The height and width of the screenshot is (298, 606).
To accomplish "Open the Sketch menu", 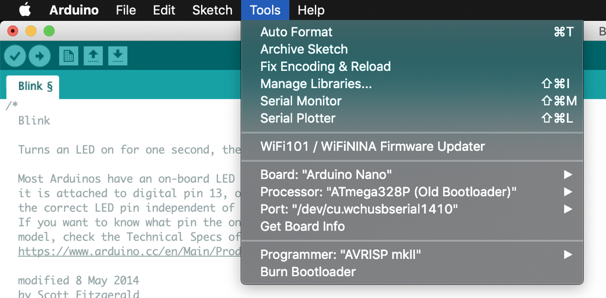I will (x=212, y=10).
